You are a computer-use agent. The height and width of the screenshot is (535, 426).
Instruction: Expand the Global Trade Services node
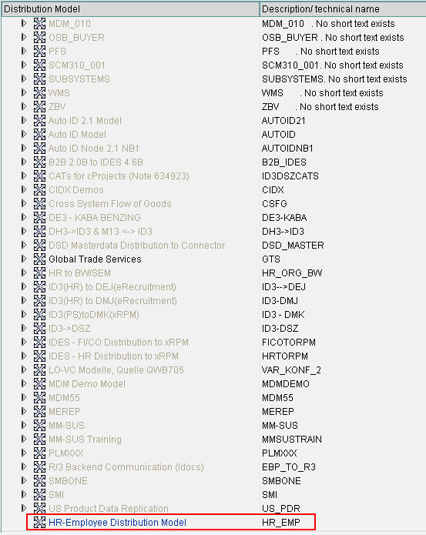(24, 259)
